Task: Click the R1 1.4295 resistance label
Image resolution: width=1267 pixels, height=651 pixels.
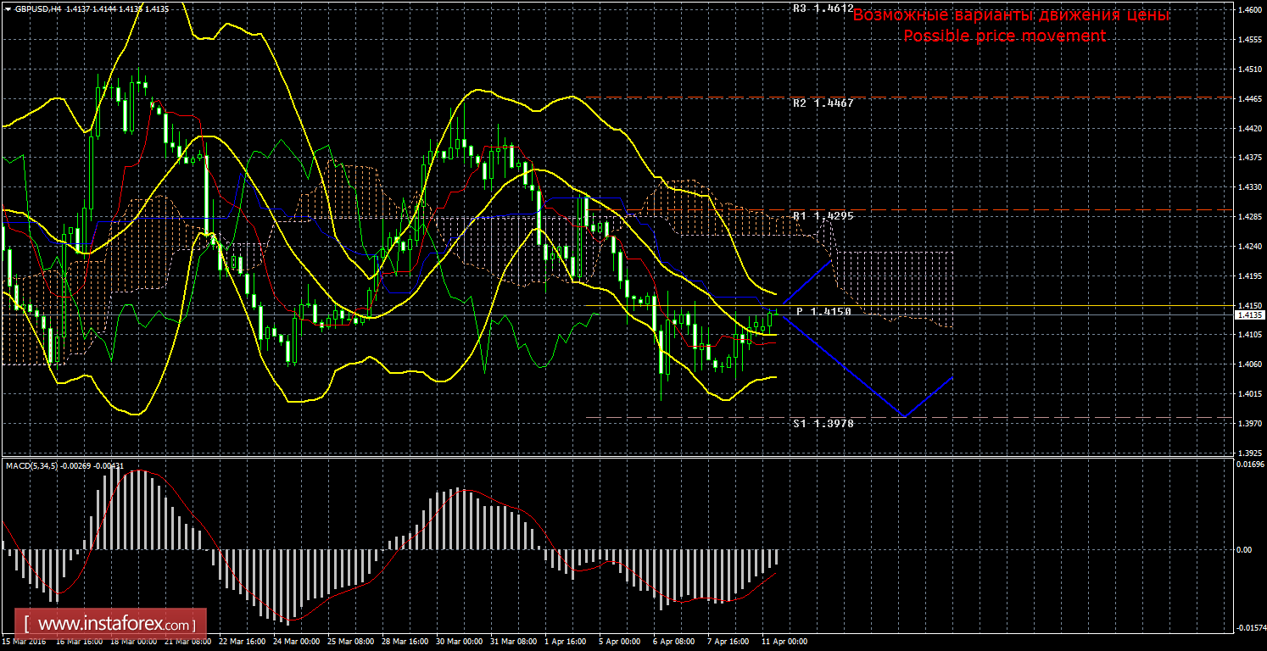Action: [823, 216]
